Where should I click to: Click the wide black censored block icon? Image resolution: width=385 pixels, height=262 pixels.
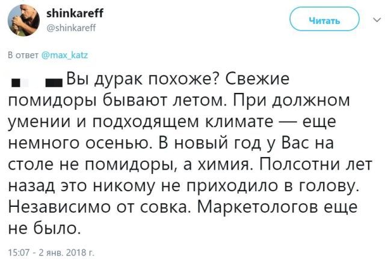click(x=54, y=83)
